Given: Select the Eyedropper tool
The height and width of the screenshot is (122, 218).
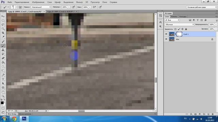Looking at the screenshot, I should pyautogui.click(x=3, y=37).
